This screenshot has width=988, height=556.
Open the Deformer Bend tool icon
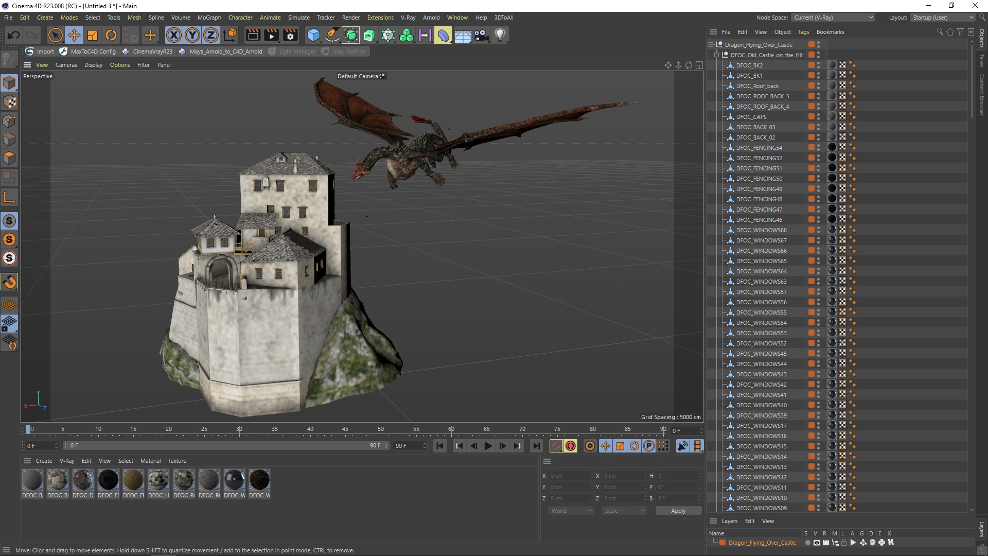[x=444, y=35]
